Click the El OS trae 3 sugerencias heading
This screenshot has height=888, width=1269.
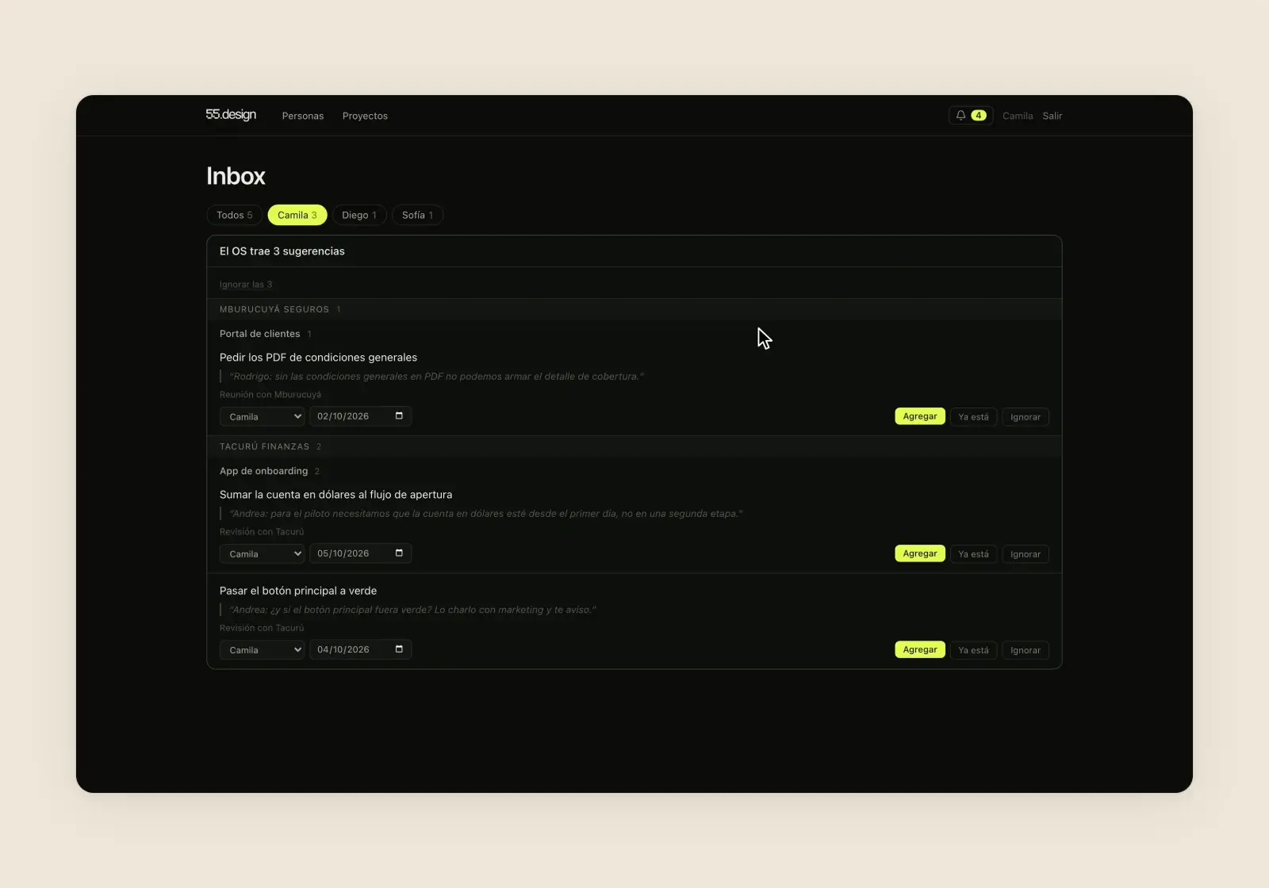(282, 251)
